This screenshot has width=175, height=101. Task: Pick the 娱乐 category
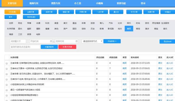pos(129,23)
